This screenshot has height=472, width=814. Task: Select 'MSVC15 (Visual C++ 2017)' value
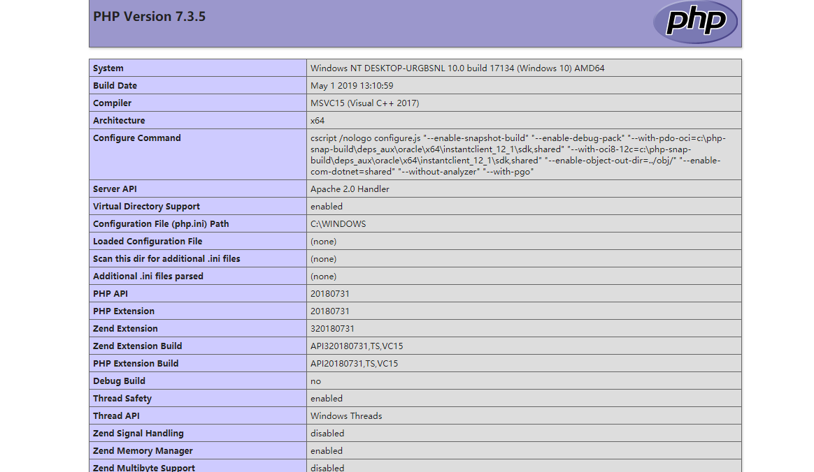365,103
